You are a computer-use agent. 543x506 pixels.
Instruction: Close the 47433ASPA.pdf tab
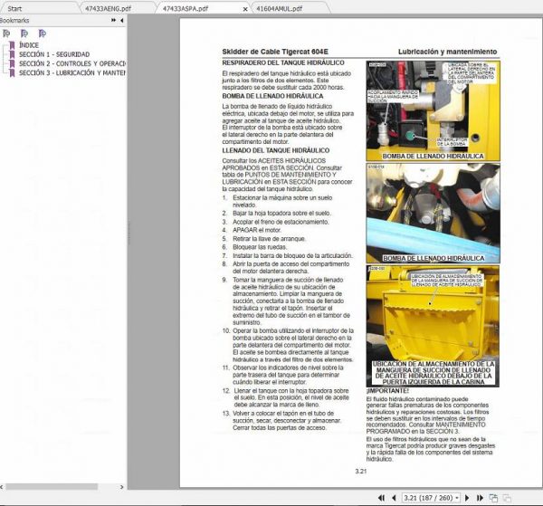coord(245,9)
